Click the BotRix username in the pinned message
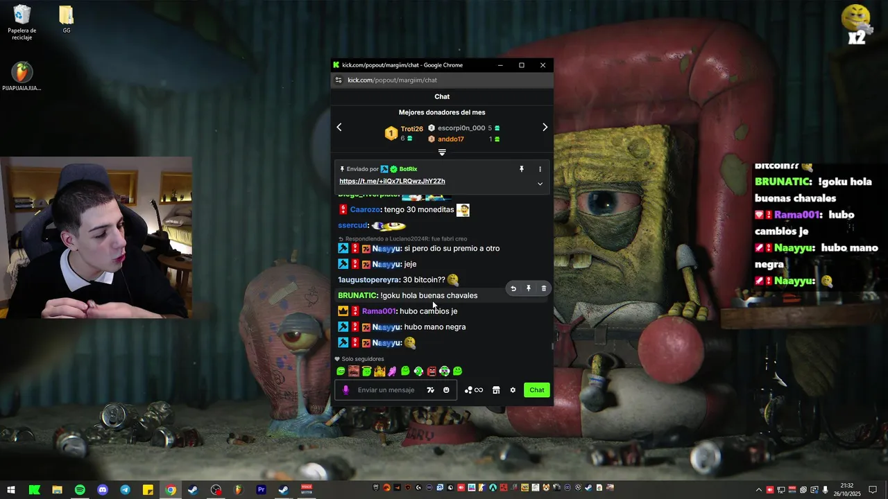The width and height of the screenshot is (888, 499). pyautogui.click(x=409, y=169)
